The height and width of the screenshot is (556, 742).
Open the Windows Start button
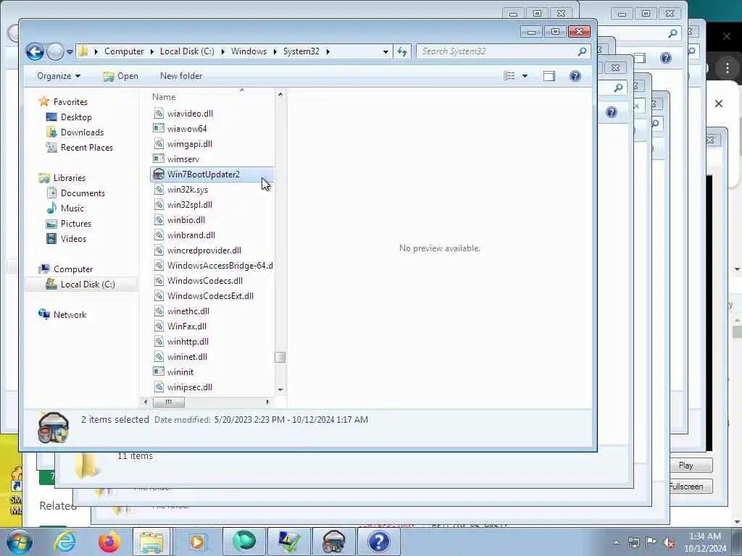click(20, 542)
